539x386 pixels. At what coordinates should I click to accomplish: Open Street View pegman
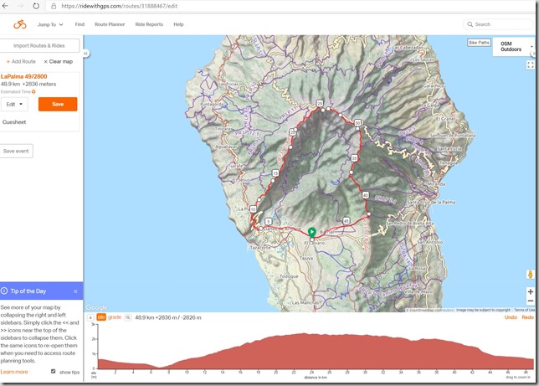[x=530, y=274]
